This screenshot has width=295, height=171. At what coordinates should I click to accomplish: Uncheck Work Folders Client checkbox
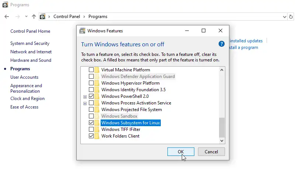(x=91, y=136)
